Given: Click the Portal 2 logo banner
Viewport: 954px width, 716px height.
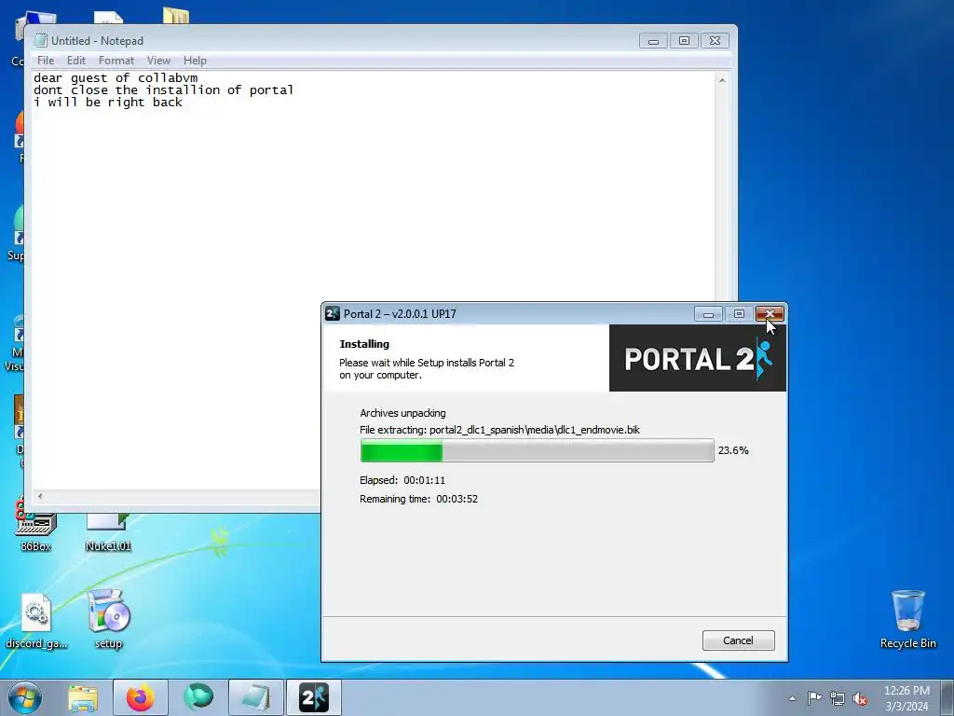Looking at the screenshot, I should pyautogui.click(x=697, y=358).
